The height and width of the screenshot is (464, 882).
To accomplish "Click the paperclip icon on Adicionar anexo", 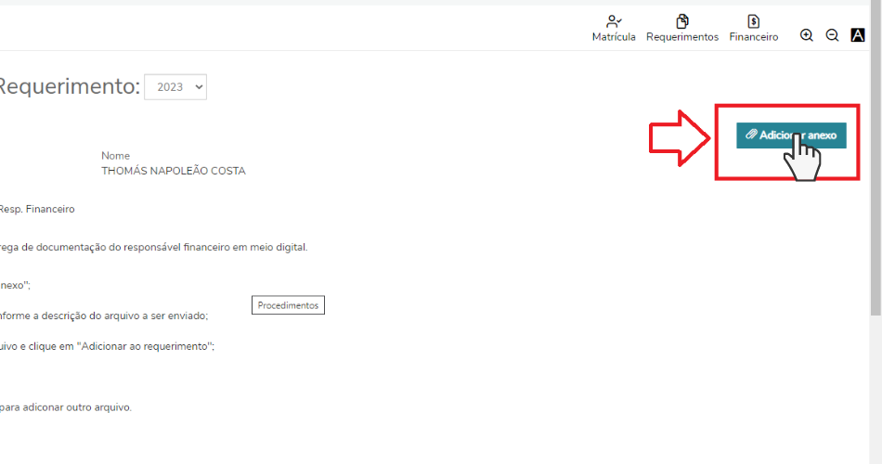I will (752, 135).
